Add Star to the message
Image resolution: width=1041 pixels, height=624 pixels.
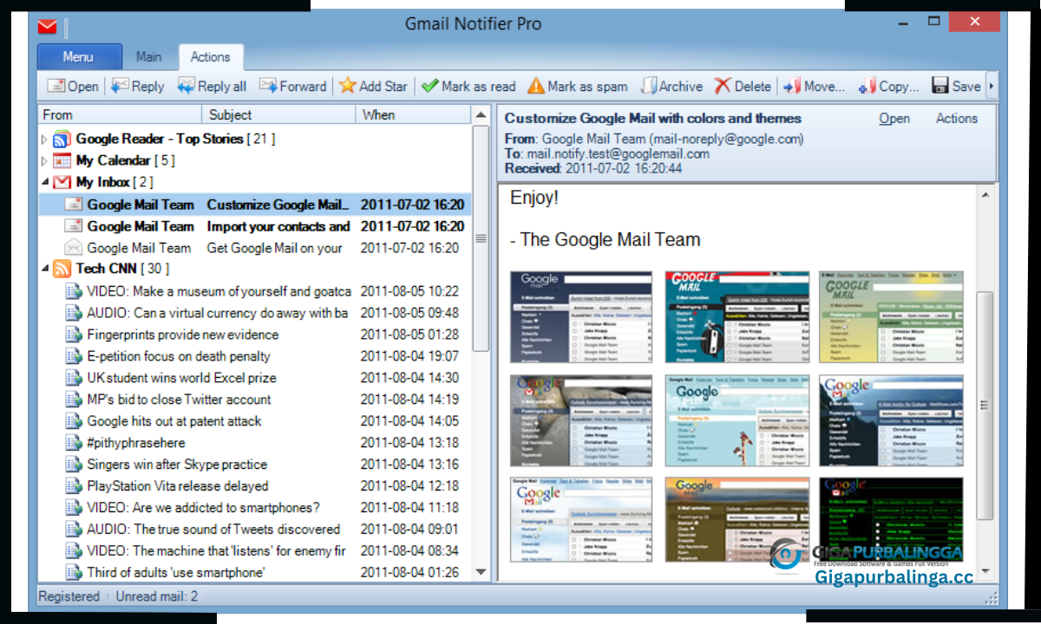(373, 86)
